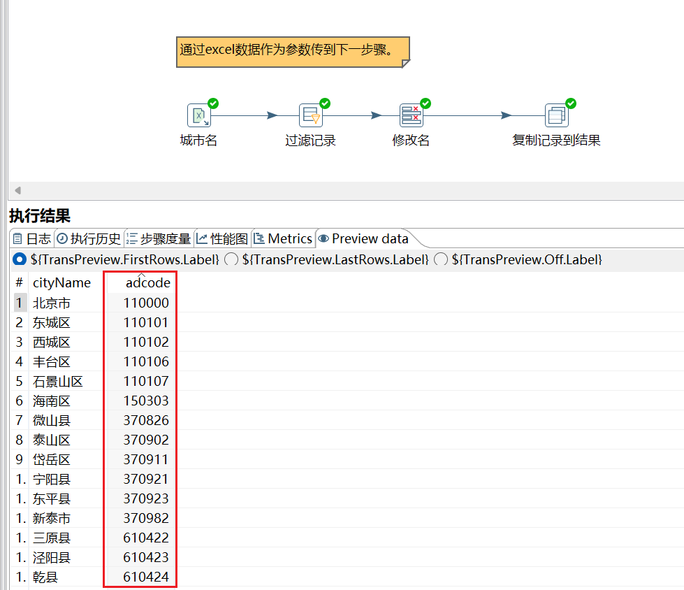The image size is (684, 590).
Task: Select the 西城区 cell
Action: pyautogui.click(x=52, y=342)
